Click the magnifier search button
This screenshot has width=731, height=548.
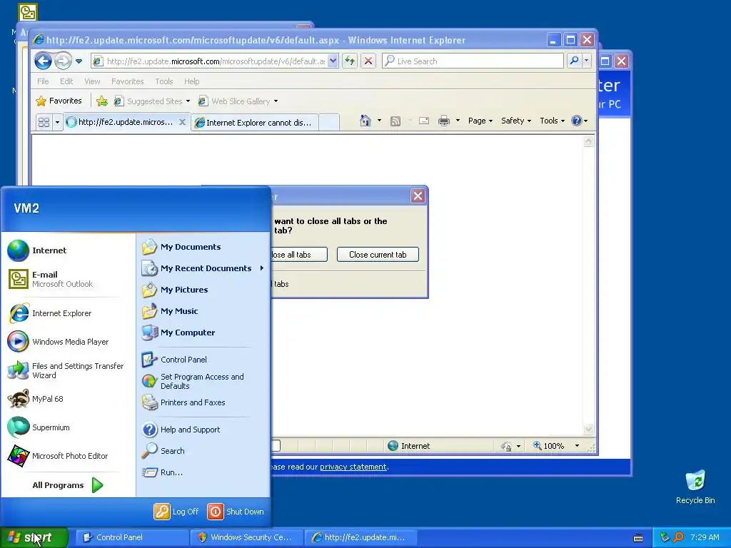(x=575, y=61)
